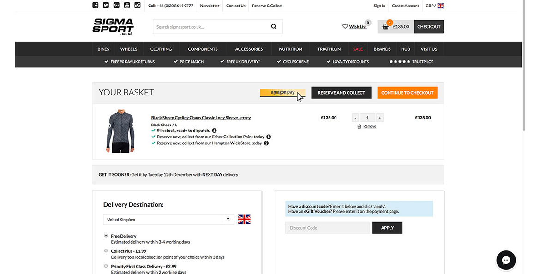Open the Facebook social icon
The width and height of the screenshot is (540, 274).
click(96, 5)
